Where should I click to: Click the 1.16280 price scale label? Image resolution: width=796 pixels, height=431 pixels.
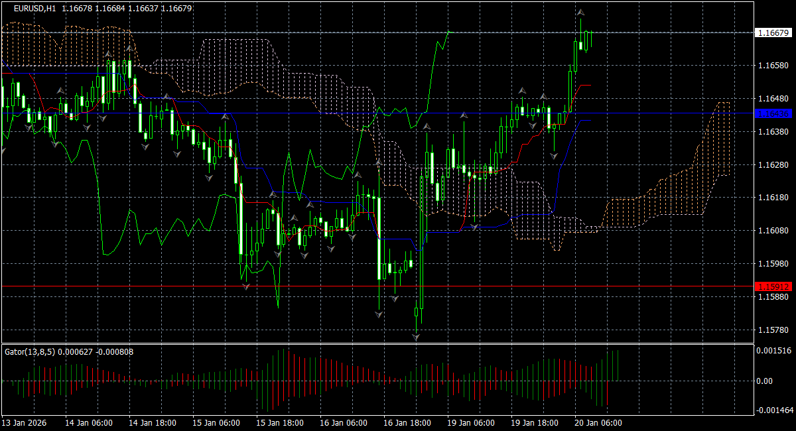point(773,164)
